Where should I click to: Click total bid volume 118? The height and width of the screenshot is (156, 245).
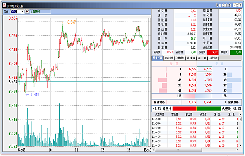click(179, 96)
